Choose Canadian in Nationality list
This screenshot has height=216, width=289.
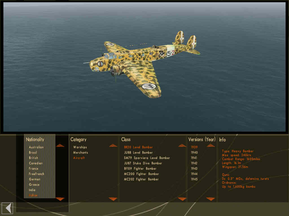pos(36,163)
